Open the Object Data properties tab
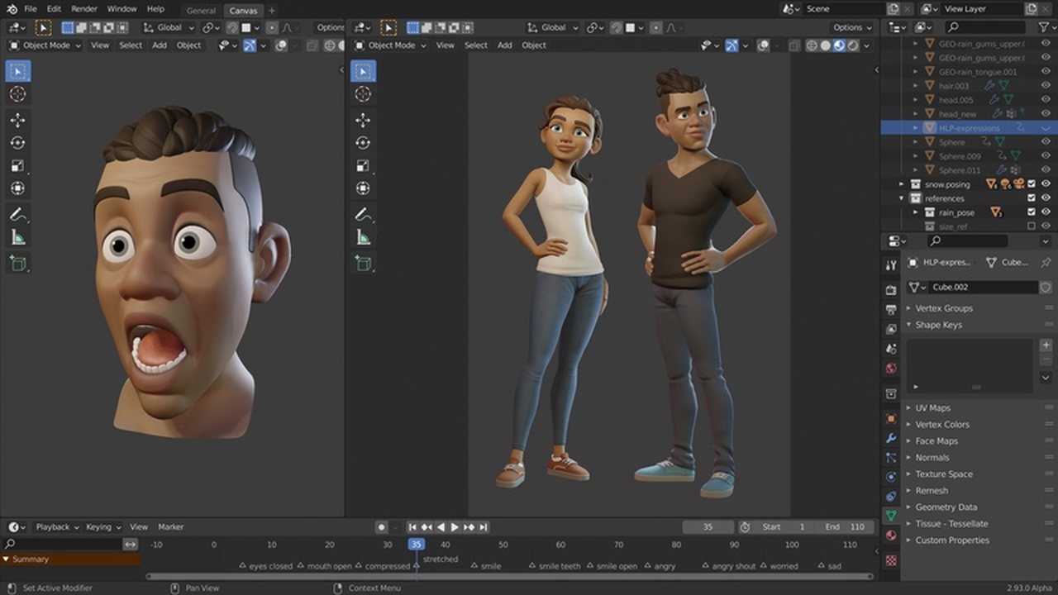 coord(891,516)
